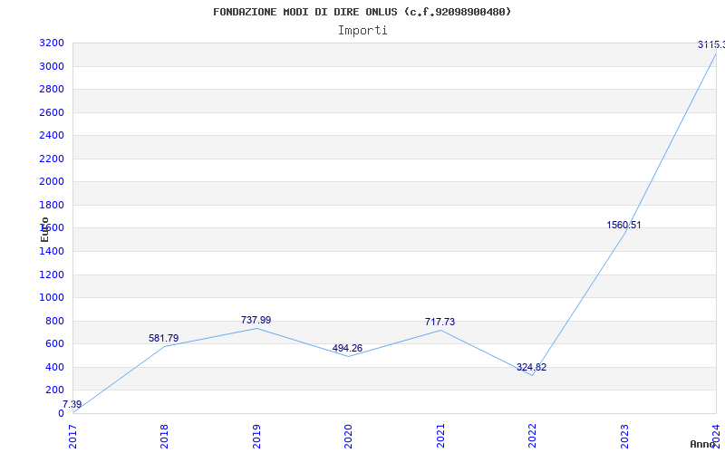This screenshot has height=453, width=725.
Task: Click the y-axis value 200
Action: 55,390
